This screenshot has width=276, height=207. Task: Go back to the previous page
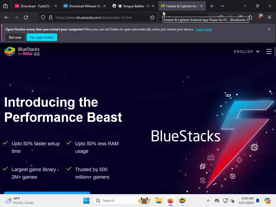click(x=6, y=18)
